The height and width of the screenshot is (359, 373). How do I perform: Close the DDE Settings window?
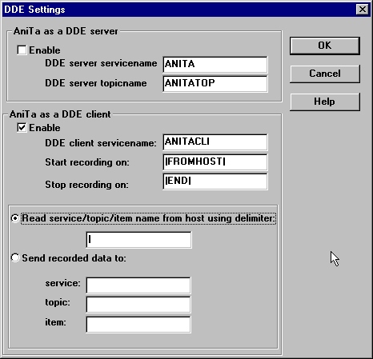click(x=363, y=10)
